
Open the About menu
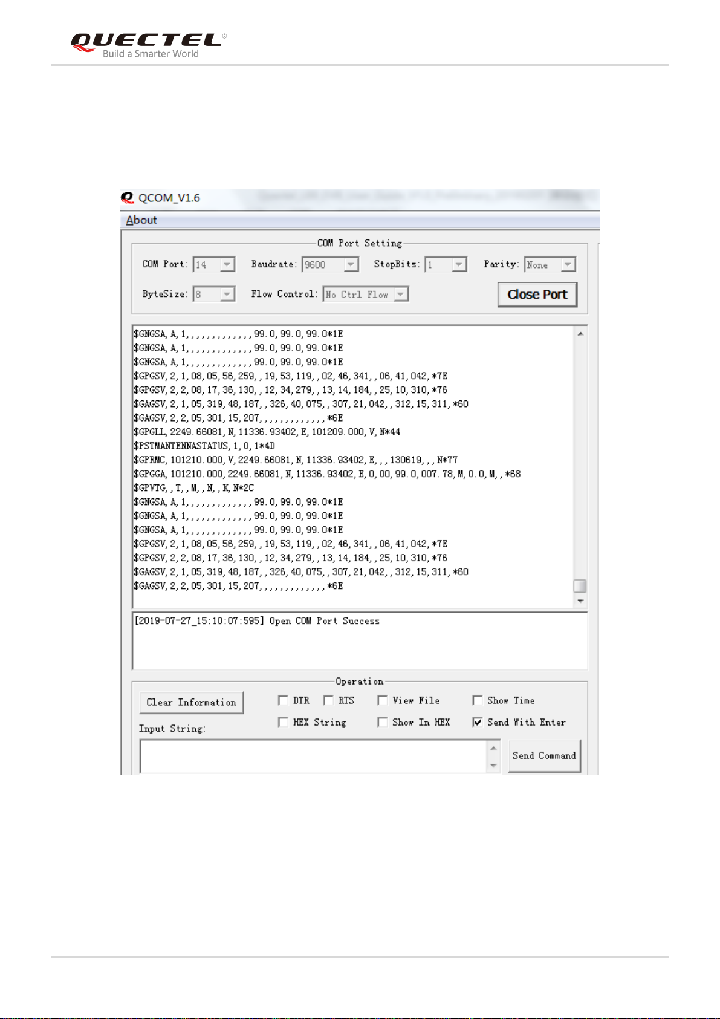141,220
